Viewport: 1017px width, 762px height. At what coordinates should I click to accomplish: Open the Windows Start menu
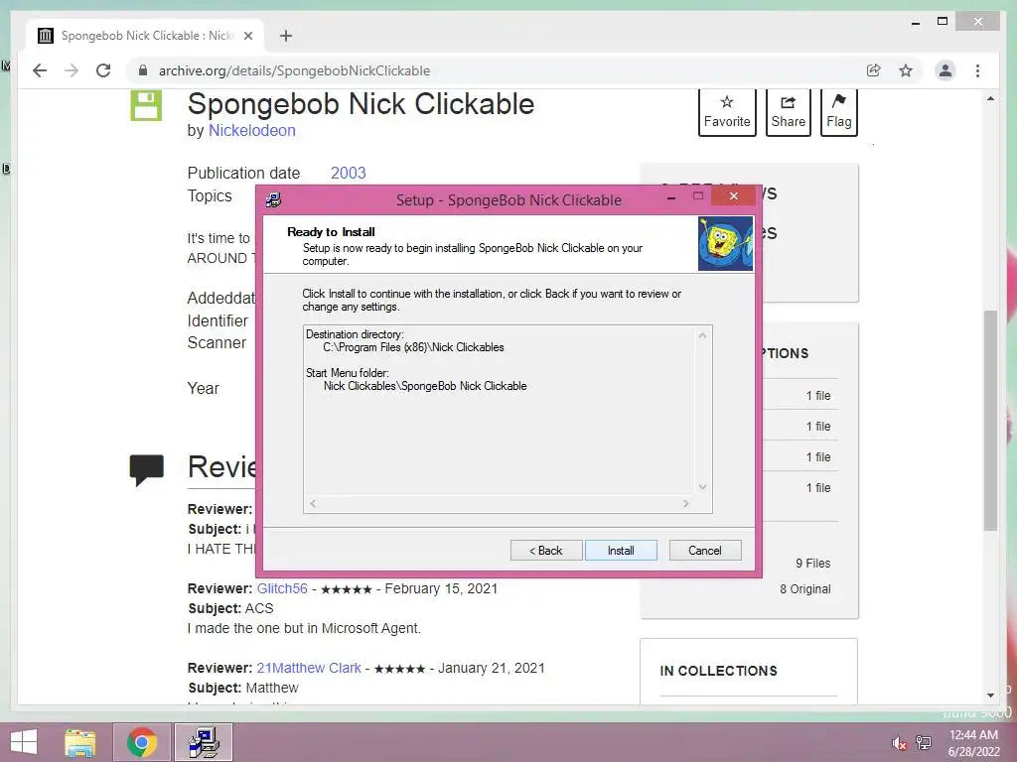(x=24, y=742)
